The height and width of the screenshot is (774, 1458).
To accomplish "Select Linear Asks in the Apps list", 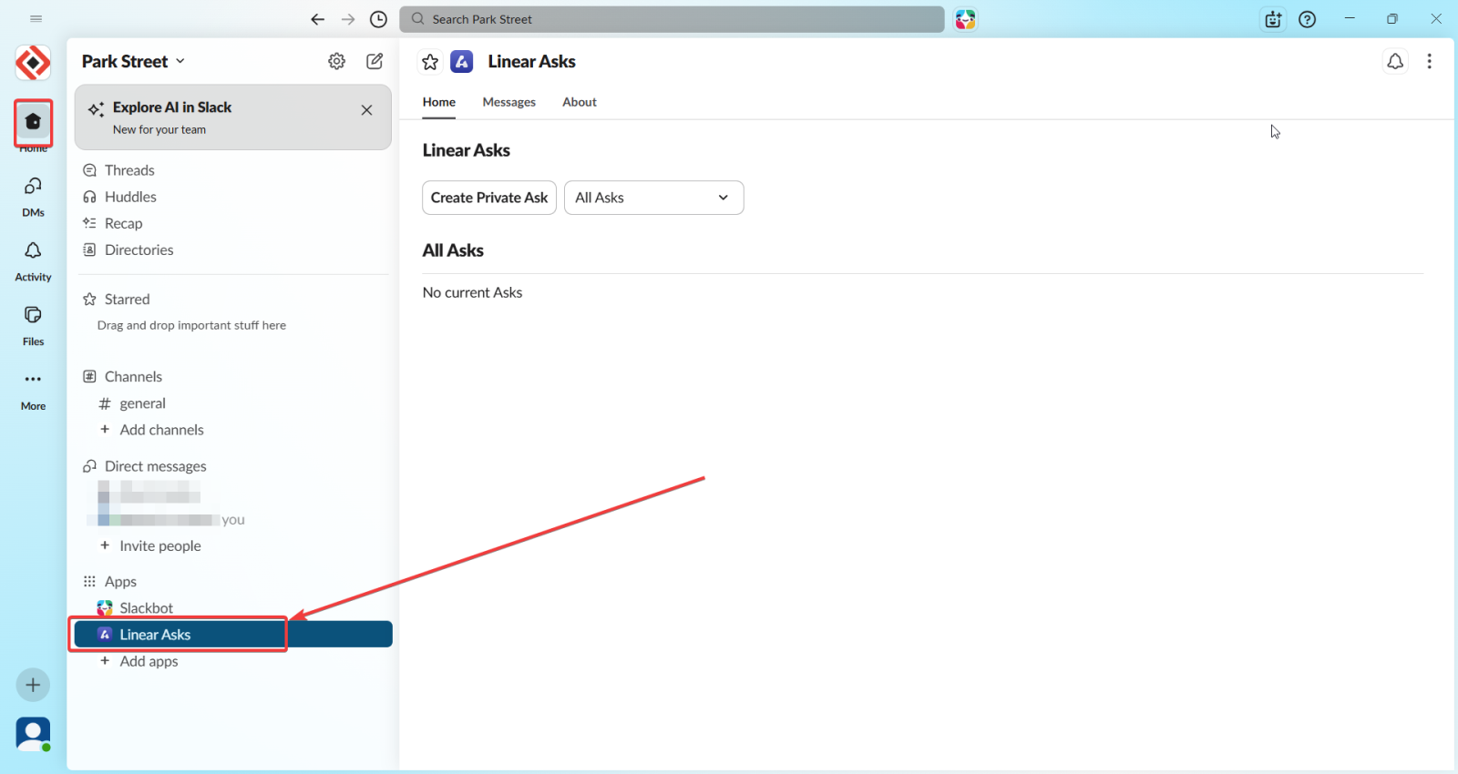I will coord(233,635).
